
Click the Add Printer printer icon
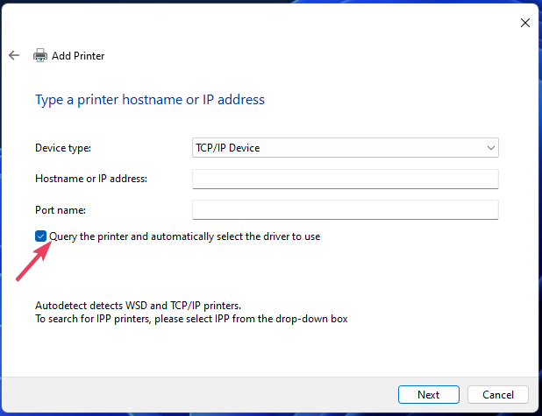pos(40,55)
